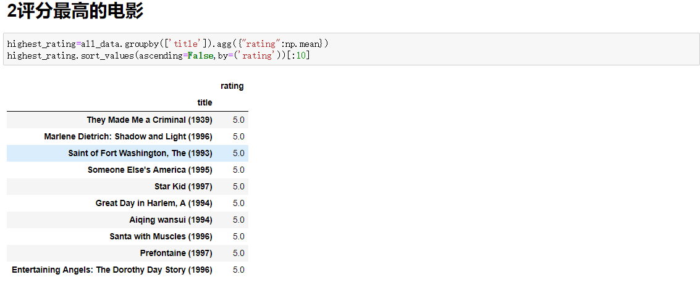Viewport: 700px width, 285px height.
Task: Click "Marlene Dietrich: Shadow and Light (1996)" title
Action: click(x=128, y=136)
